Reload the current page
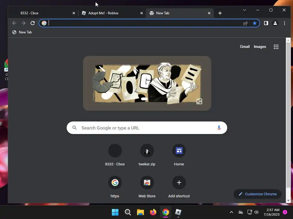Screen dimensions: 293x219 33,23
